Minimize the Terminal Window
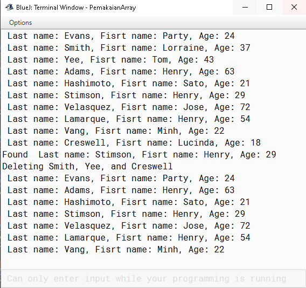Image resolution: width=306 pixels, height=288 pixels. [245, 8]
